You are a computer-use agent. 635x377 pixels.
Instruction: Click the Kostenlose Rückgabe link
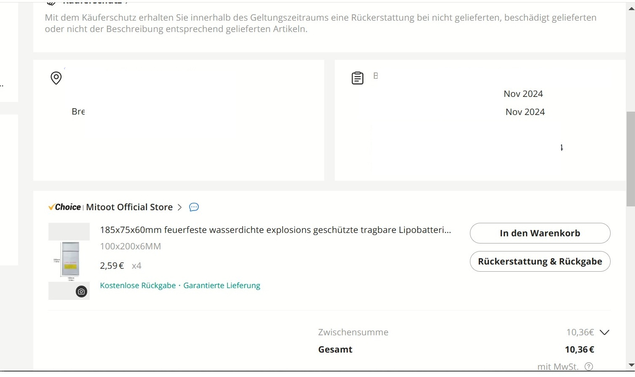point(138,285)
